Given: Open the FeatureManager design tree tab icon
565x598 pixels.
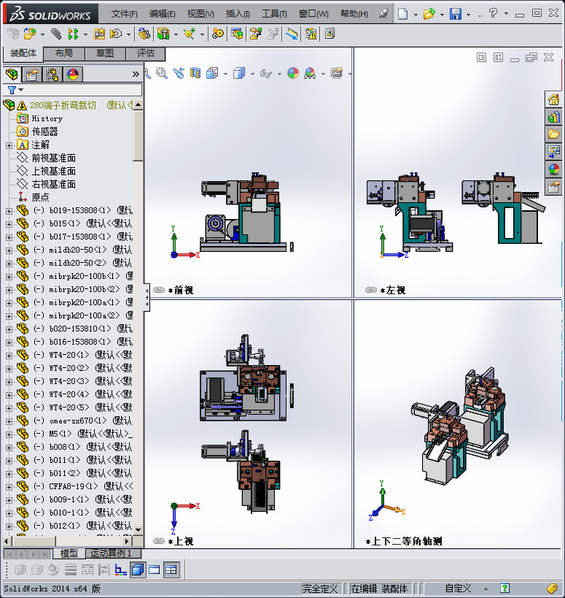Looking at the screenshot, I should pos(12,74).
